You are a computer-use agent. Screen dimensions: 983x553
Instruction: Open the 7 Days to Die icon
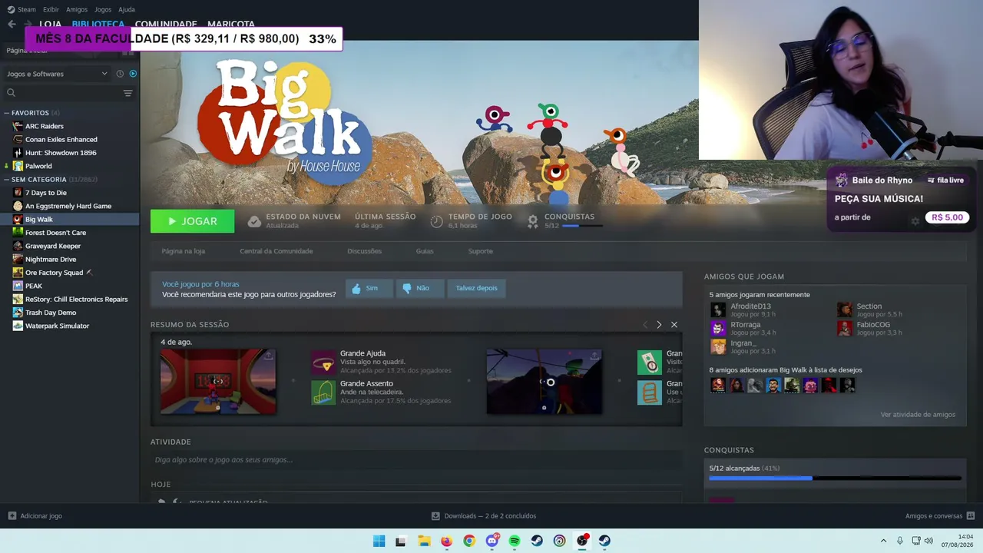click(x=18, y=193)
